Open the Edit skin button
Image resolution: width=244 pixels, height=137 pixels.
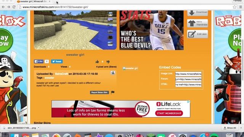click(197, 34)
